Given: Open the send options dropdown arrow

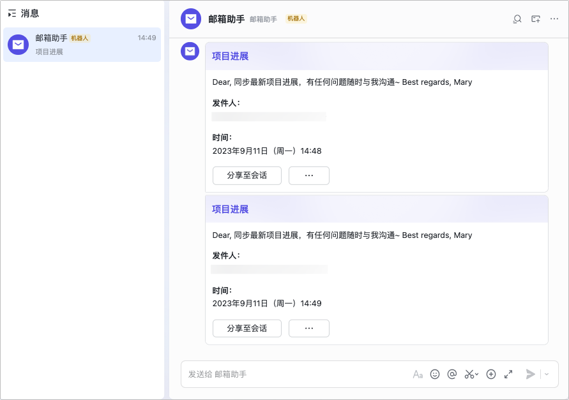Looking at the screenshot, I should 547,374.
